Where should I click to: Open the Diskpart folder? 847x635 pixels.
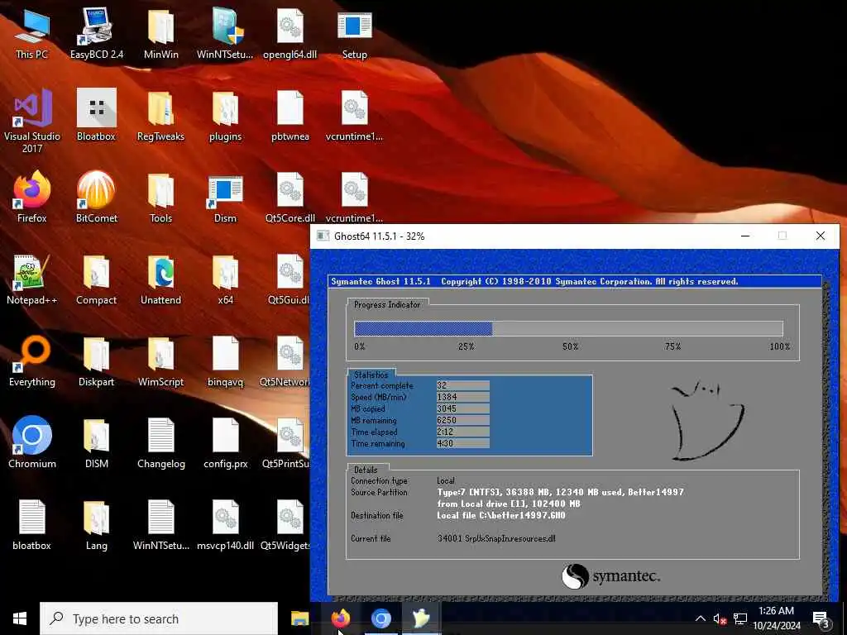click(97, 361)
